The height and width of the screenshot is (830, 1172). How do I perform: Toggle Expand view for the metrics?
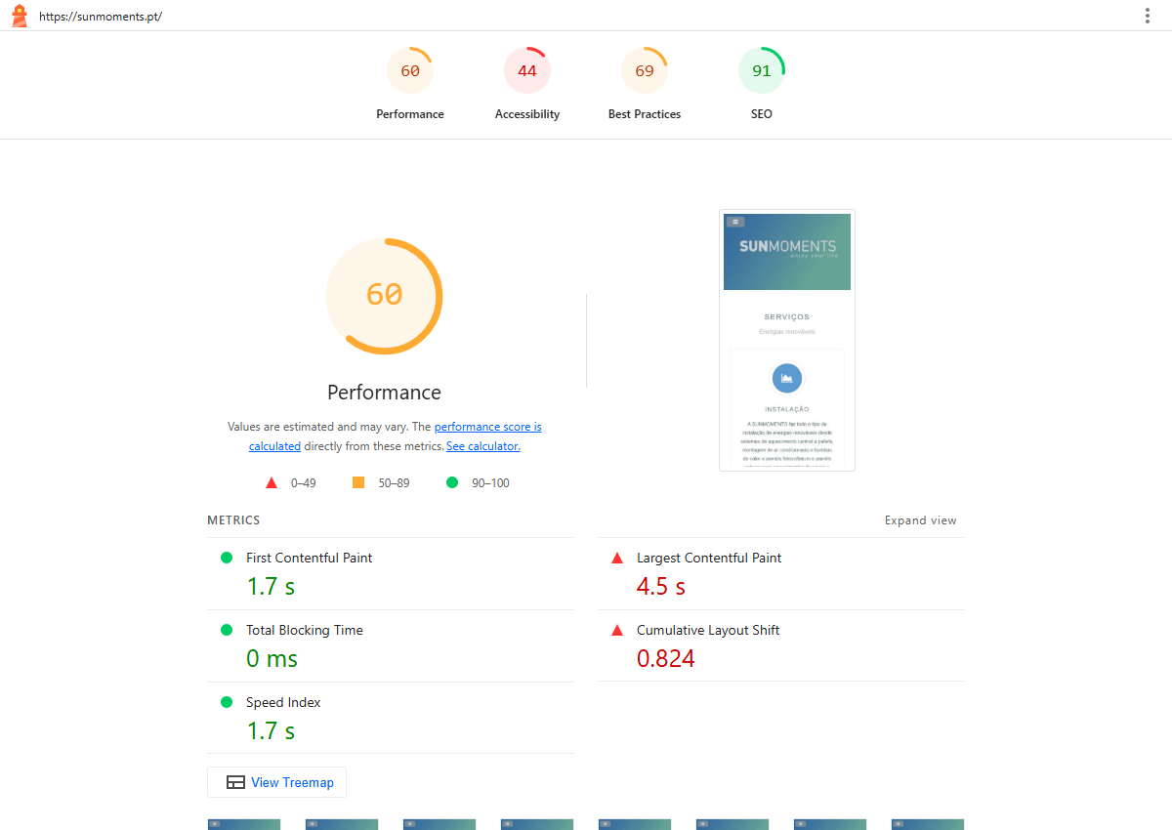(x=921, y=520)
